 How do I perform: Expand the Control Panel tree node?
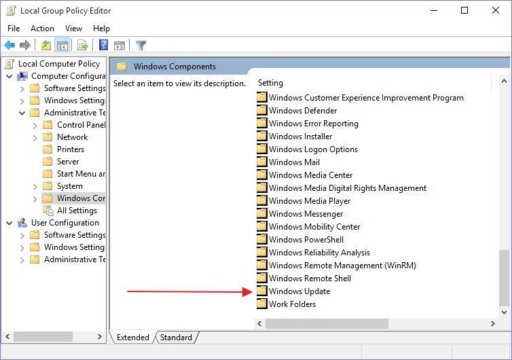point(35,125)
